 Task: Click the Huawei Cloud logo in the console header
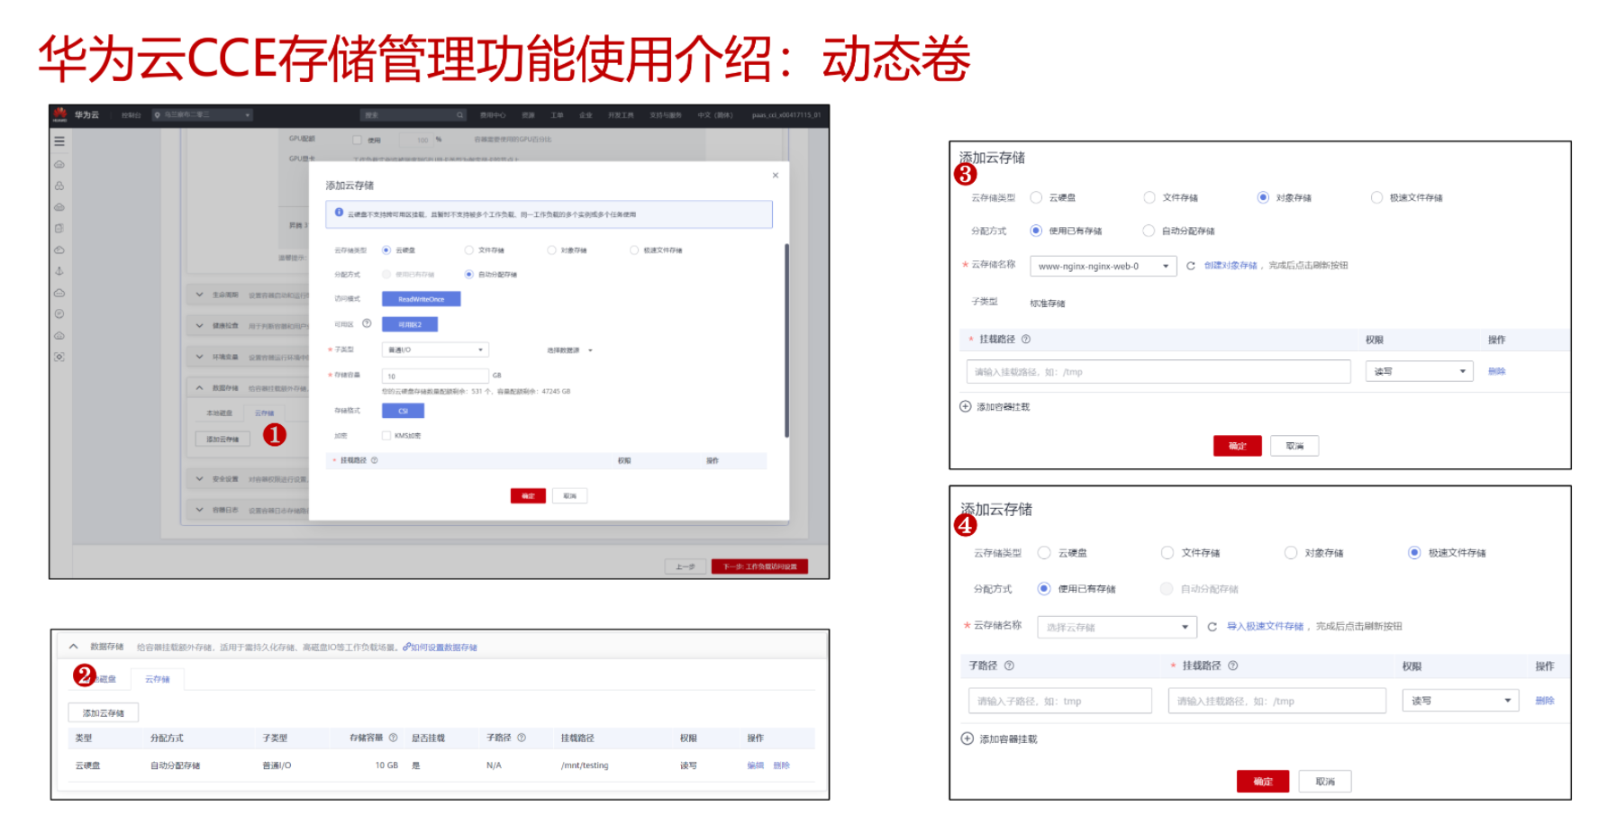tap(60, 114)
